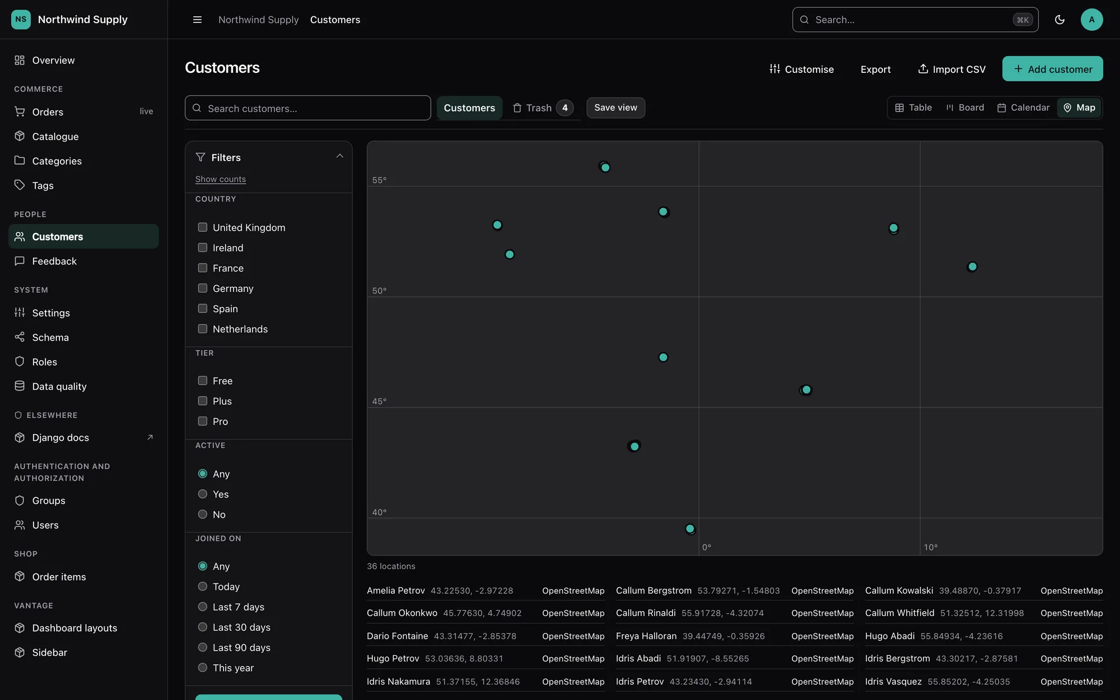Viewport: 1120px width, 700px height.
Task: Select the Active 'Yes' radio option
Action: (x=203, y=494)
